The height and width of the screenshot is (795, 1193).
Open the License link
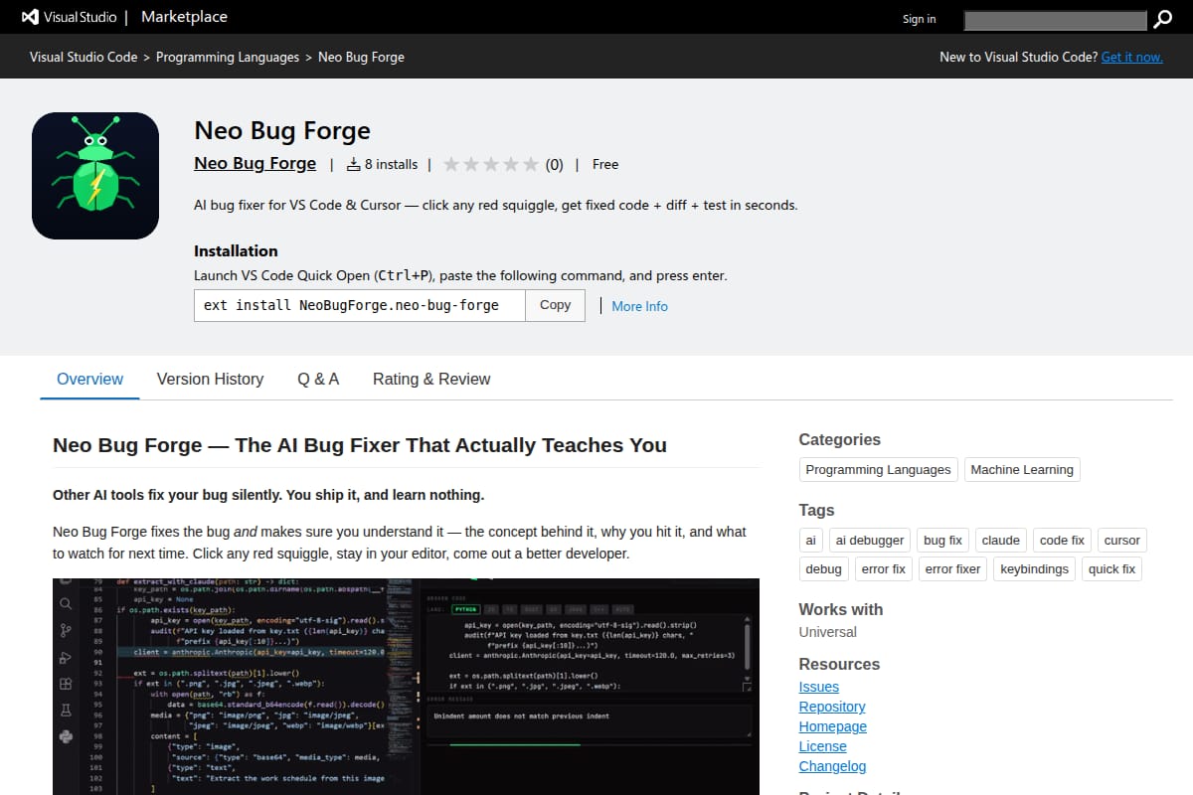(x=822, y=746)
